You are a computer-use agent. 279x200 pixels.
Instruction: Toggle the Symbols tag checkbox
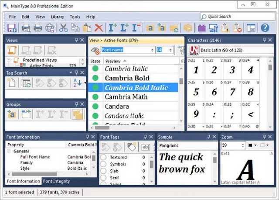103,164
